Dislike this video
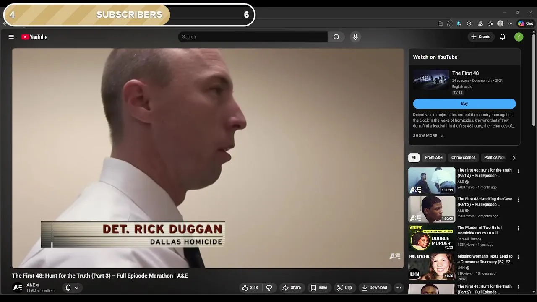Viewport: 537px width, 302px height. tap(269, 288)
